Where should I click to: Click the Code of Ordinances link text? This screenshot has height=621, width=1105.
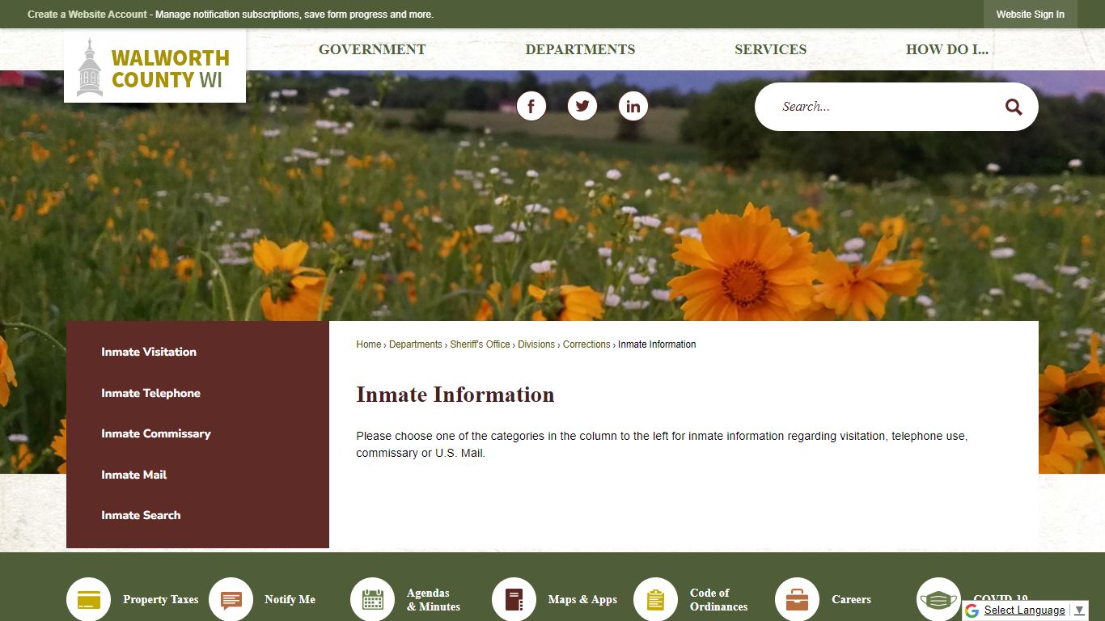tap(719, 600)
